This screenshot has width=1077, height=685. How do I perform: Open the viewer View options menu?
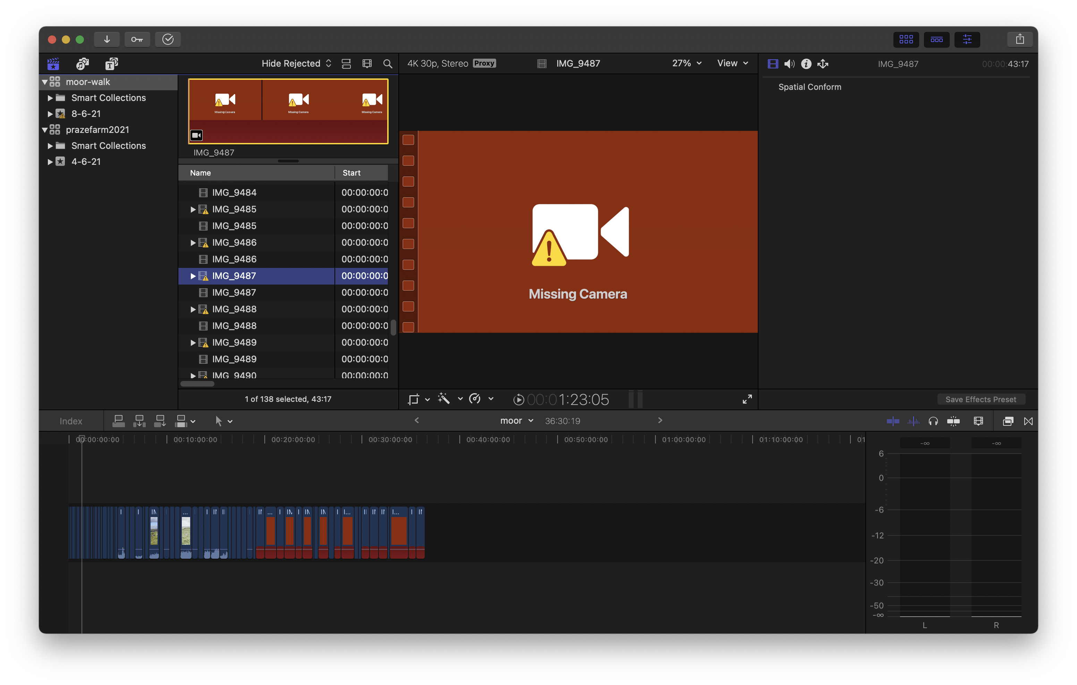[x=732, y=63]
